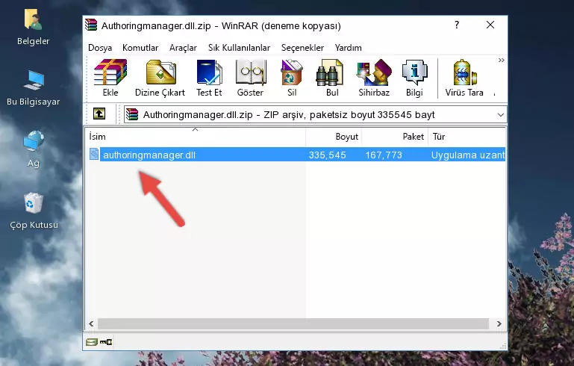Expand the toolbar overflow chevron

pos(501,60)
